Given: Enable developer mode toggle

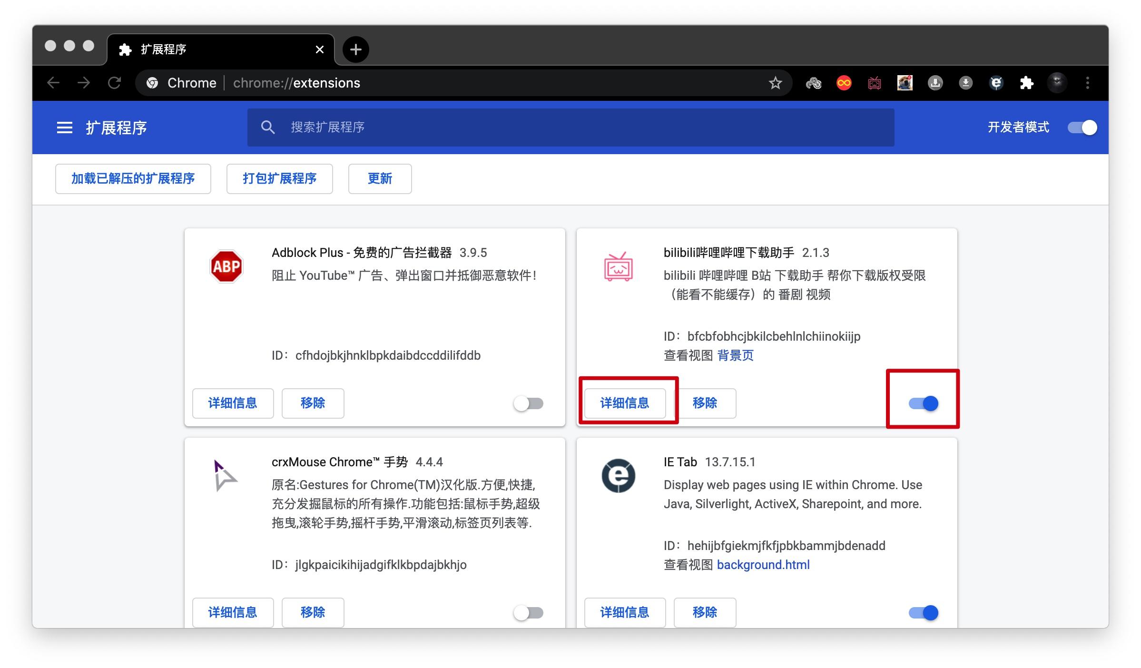Looking at the screenshot, I should point(1082,127).
